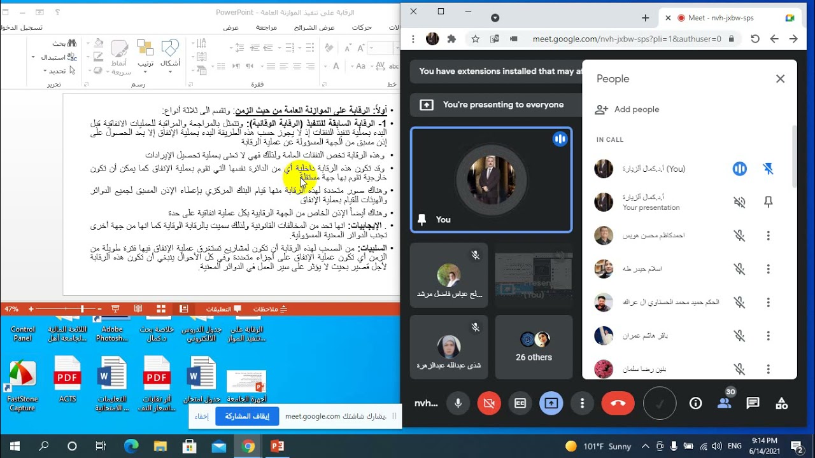The image size is (815, 458).
Task: Open the Chrome tab search arrow
Action: tap(495, 18)
